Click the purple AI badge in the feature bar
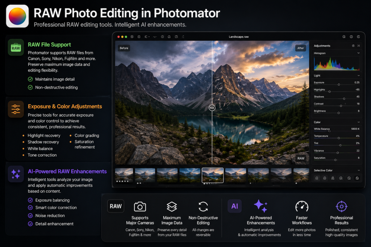 [234, 206]
